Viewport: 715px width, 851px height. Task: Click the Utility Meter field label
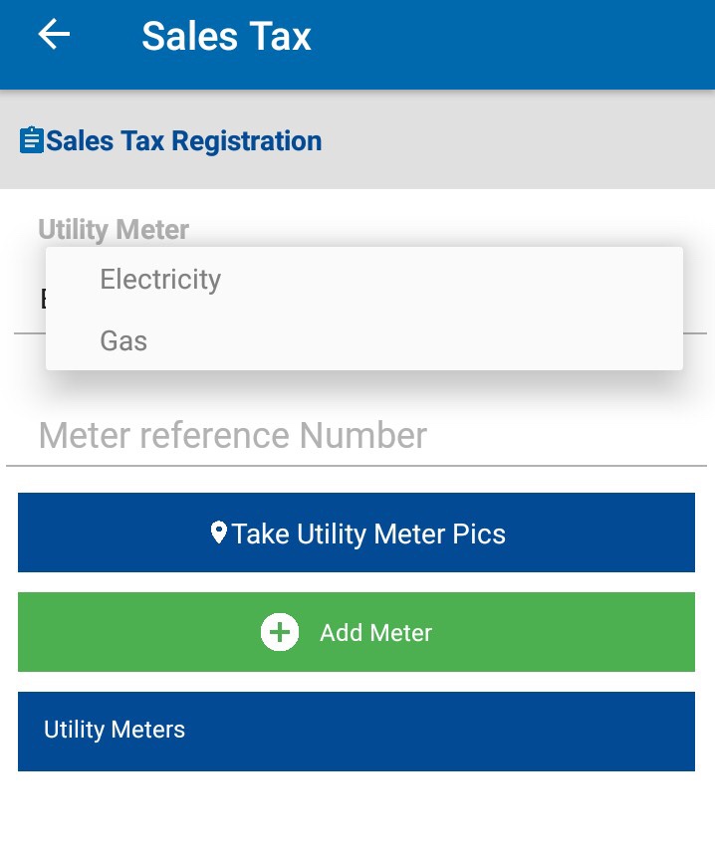[114, 230]
